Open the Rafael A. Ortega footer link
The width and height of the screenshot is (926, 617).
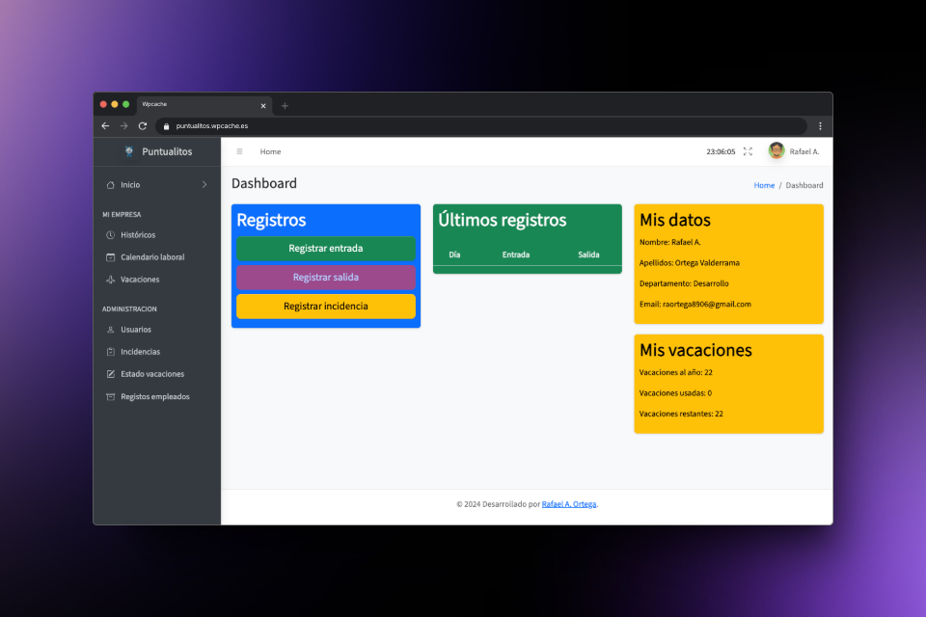569,504
